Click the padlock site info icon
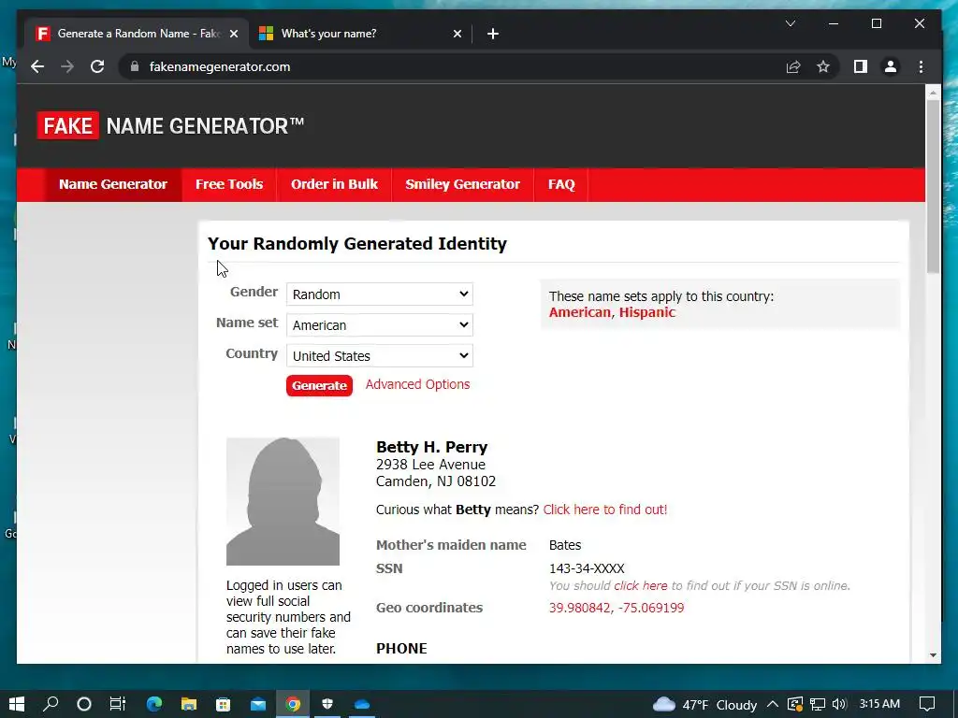958x718 pixels. click(x=135, y=66)
